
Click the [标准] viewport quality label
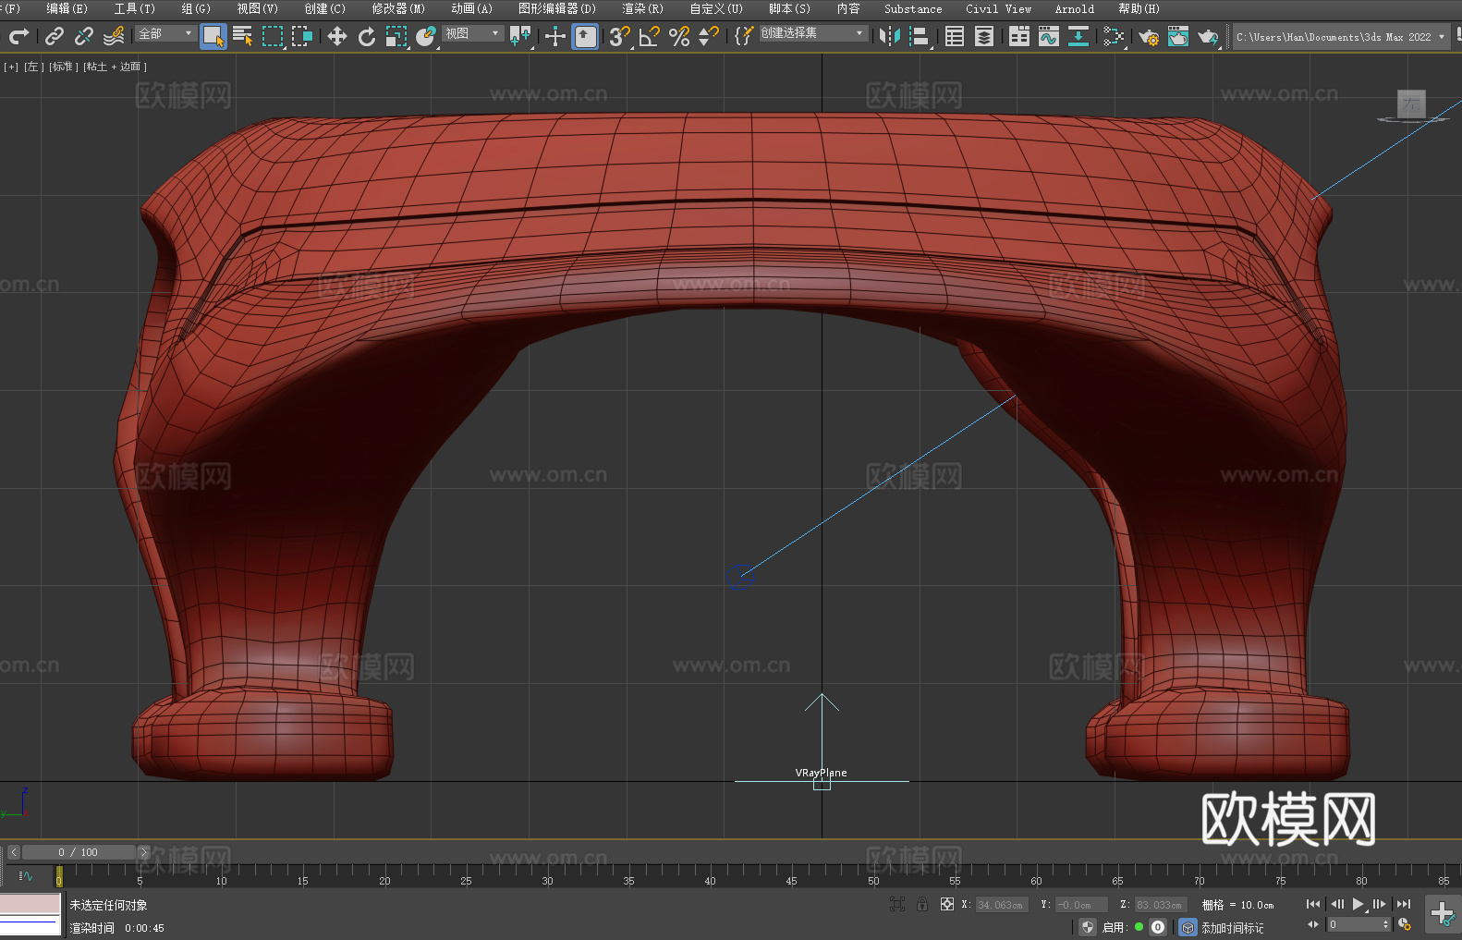pos(62,67)
